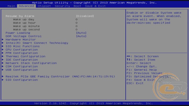Open Realtek PCIe GBE Family Controller entry
This screenshot has width=189, height=106.
[x=60, y=77]
